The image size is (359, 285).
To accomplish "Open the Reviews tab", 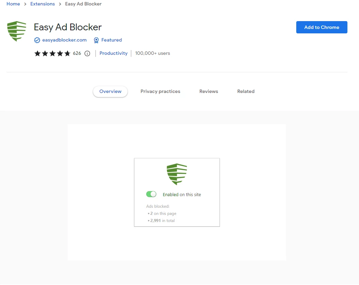I will point(209,92).
